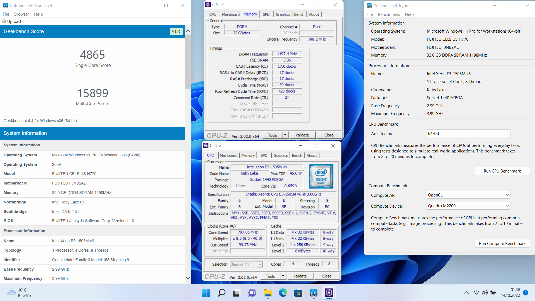Open Task View on taskbar
This screenshot has width=535, height=301.
click(237, 293)
